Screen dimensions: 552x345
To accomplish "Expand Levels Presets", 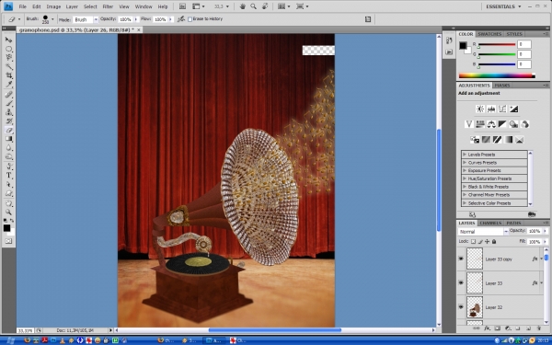I will point(465,155).
